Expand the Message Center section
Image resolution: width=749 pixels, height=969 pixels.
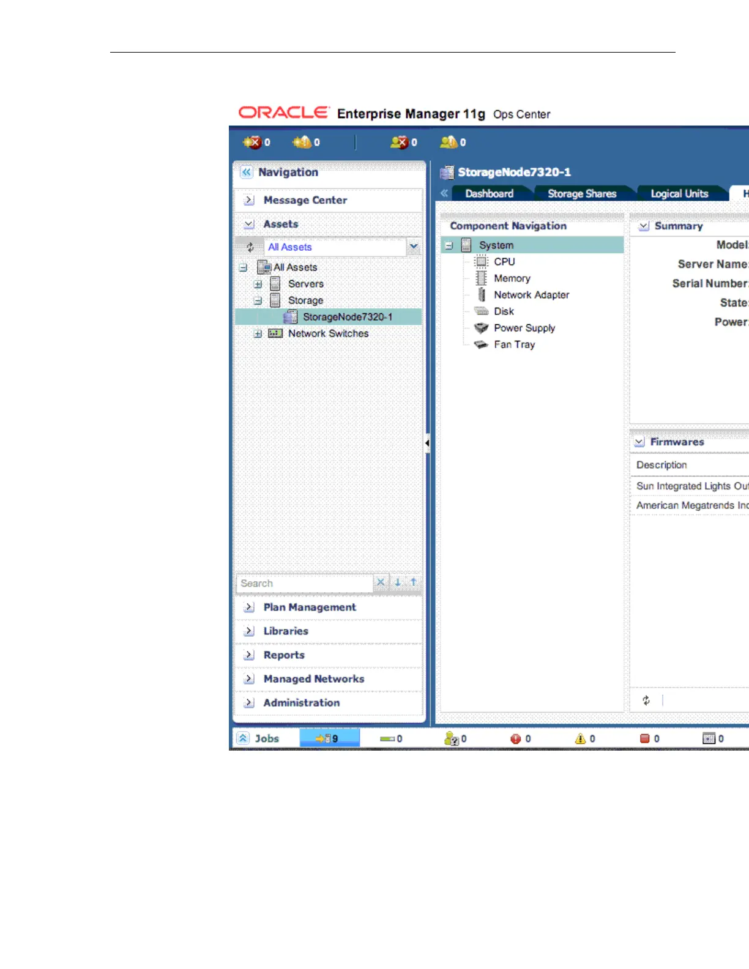point(249,201)
